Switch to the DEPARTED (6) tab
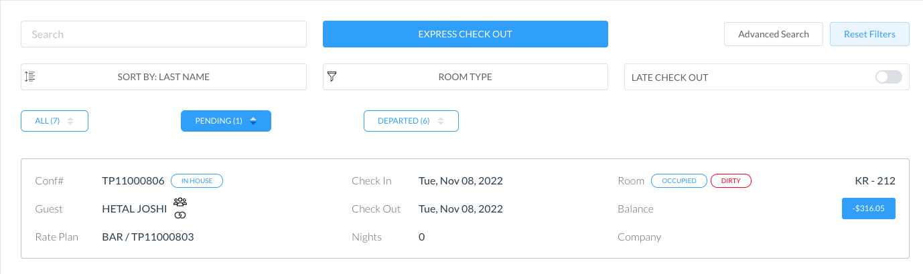The height and width of the screenshot is (274, 923). [403, 121]
